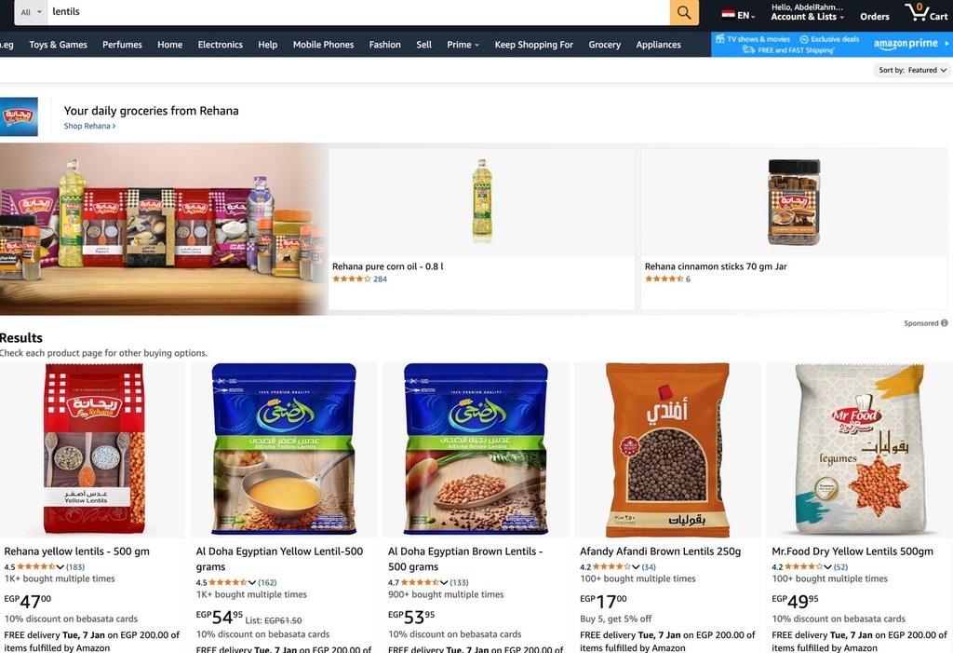Open Afandy Afandi Brown Lentils 250g link

660,551
